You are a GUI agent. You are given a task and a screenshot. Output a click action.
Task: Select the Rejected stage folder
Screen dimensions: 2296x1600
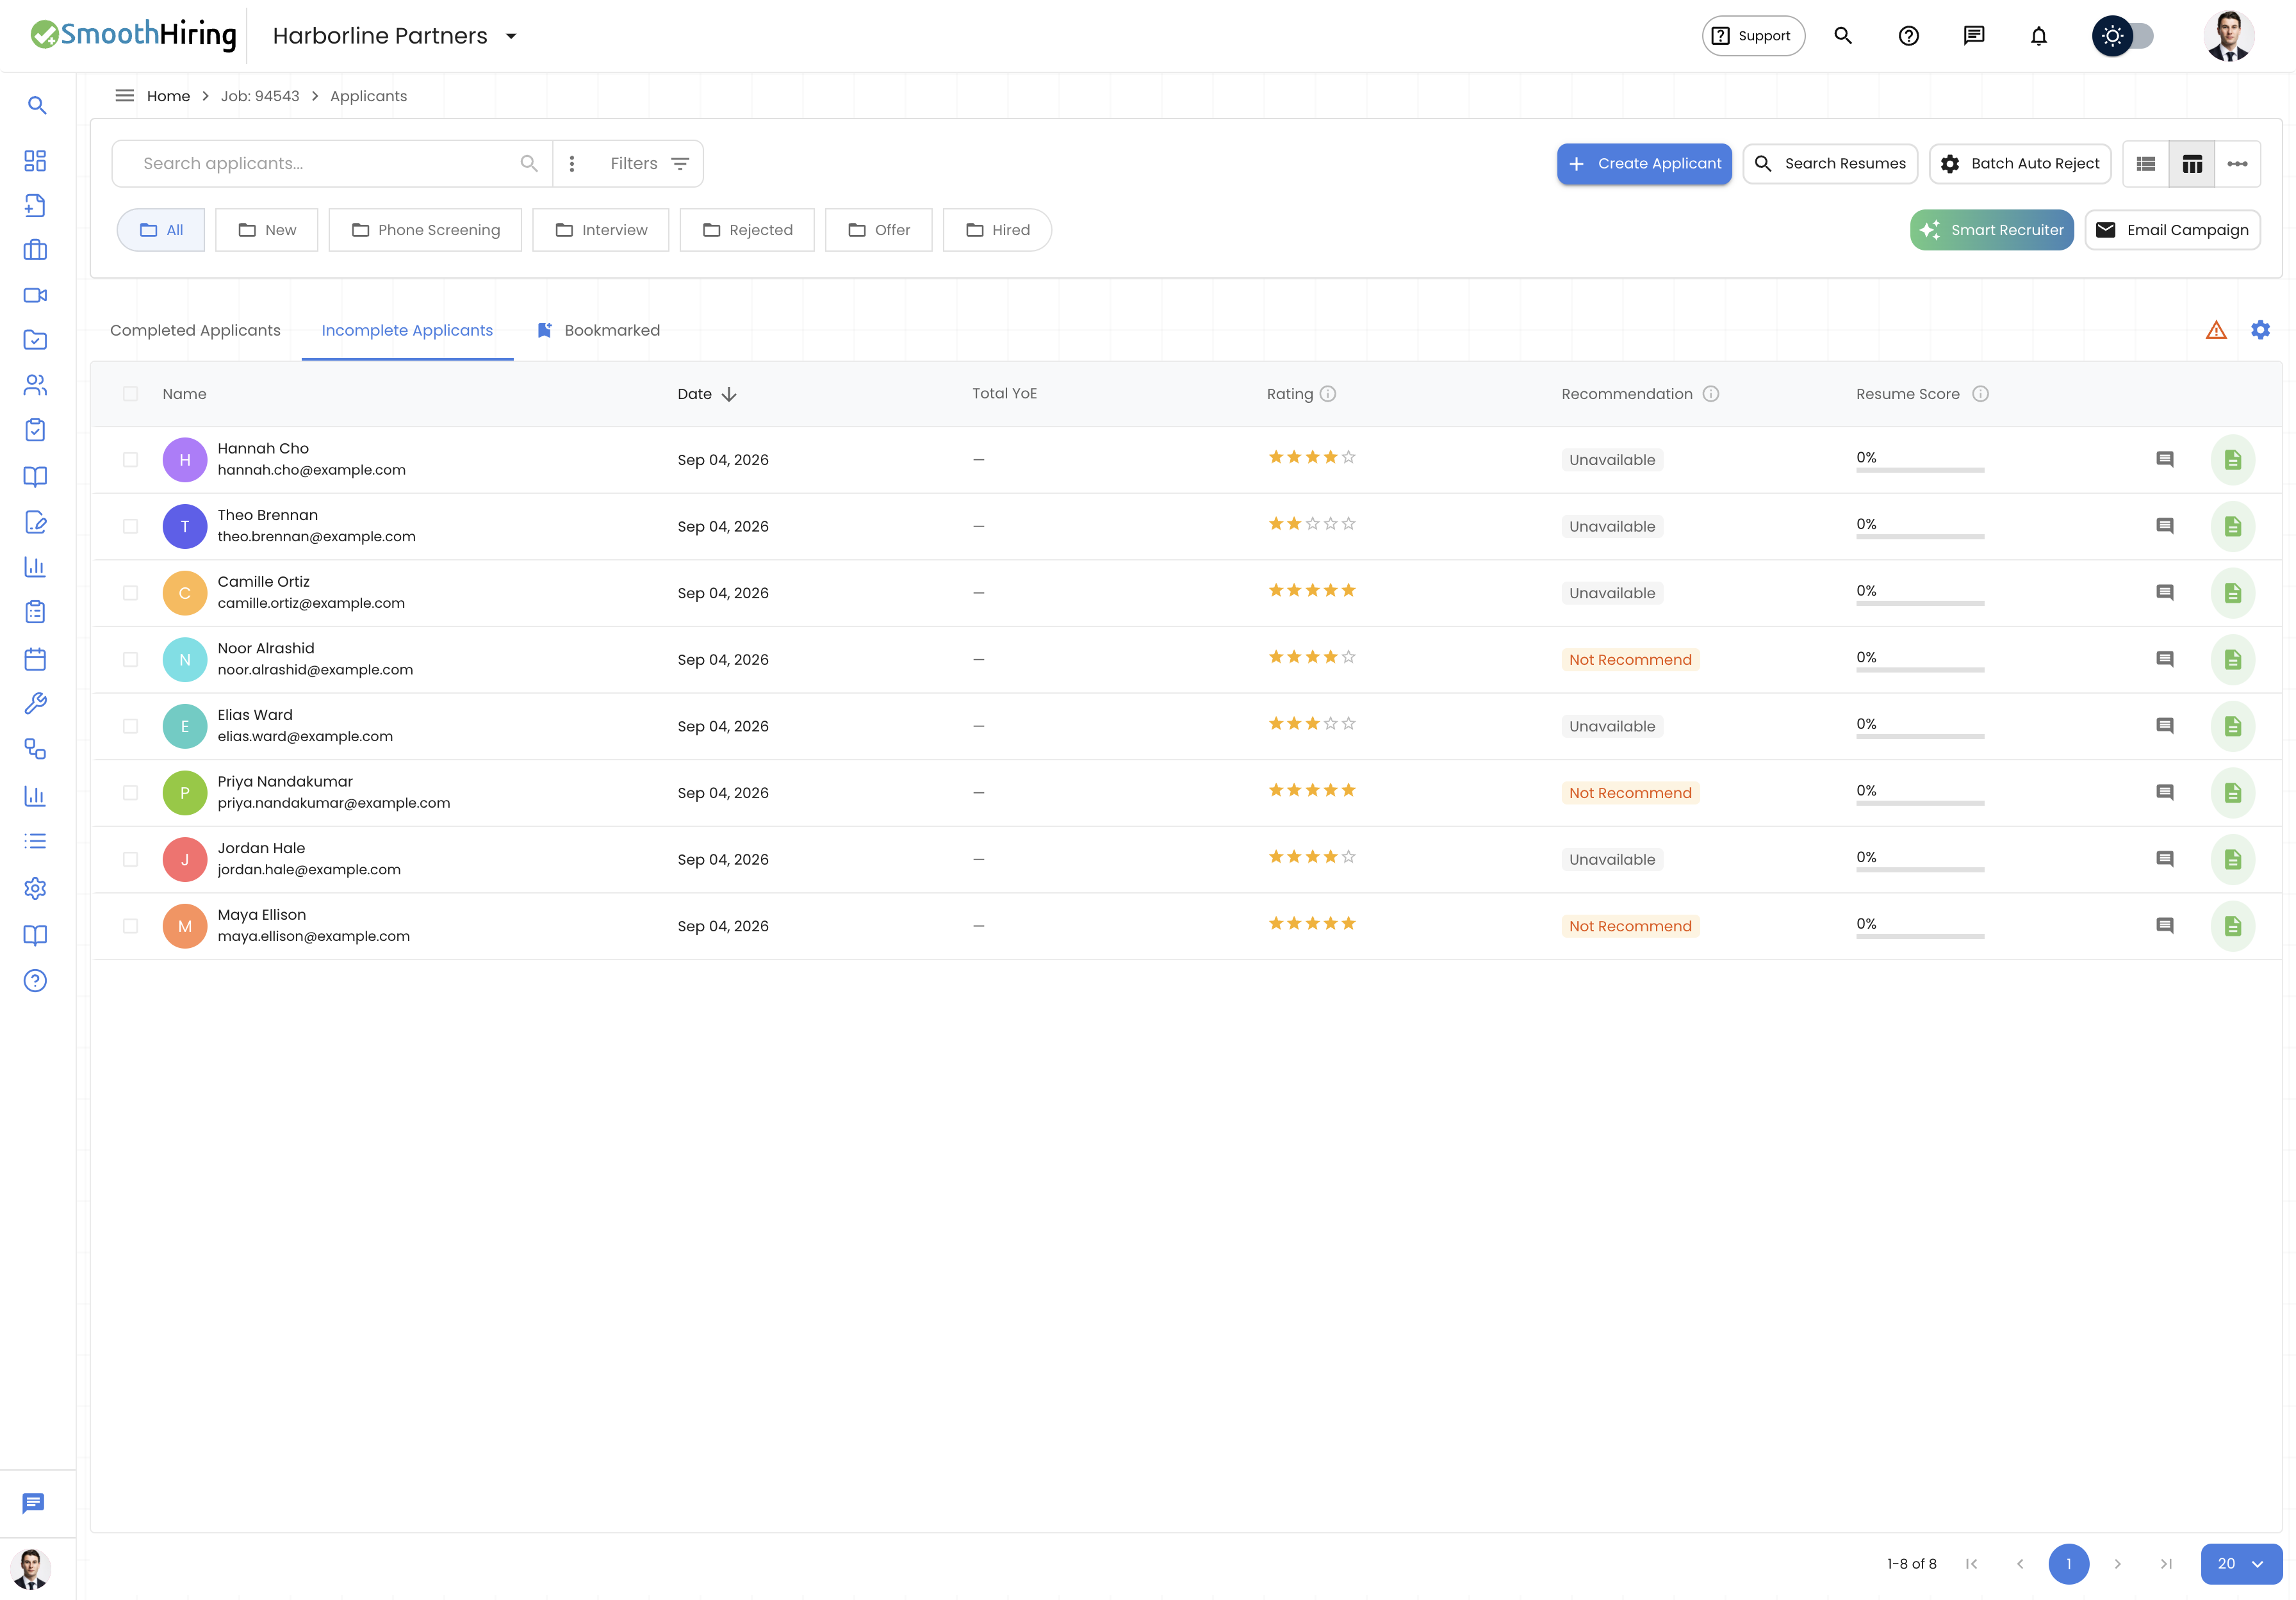747,230
